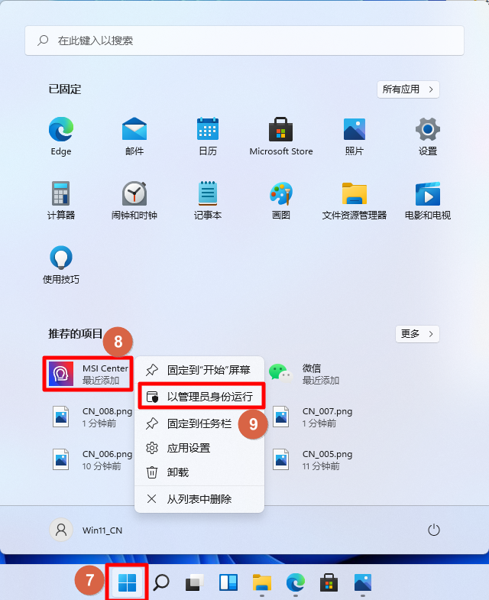Expand 所有应用 all apps list
Image resolution: width=489 pixels, height=600 pixels.
coord(408,89)
